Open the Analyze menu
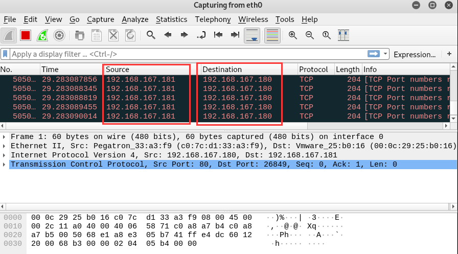Viewport: 458px width, 254px height. tap(135, 19)
